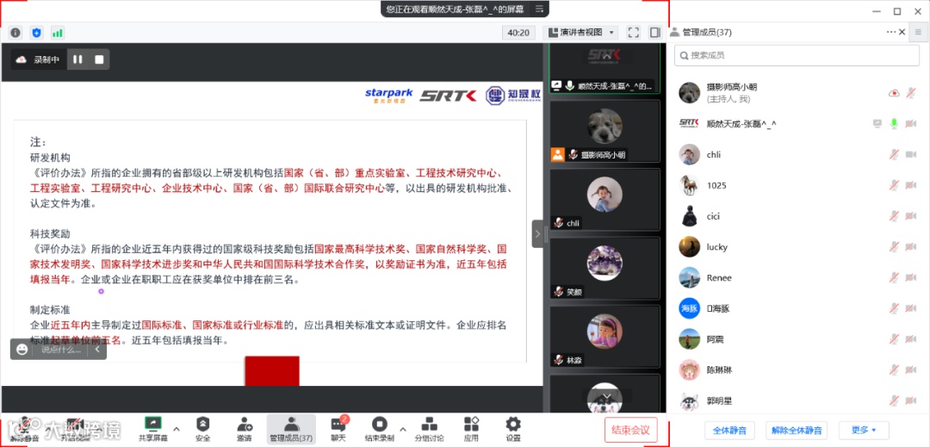Screen dimensions: 930x447
Task: Open 分组讨论 breakout rooms
Action: click(429, 429)
